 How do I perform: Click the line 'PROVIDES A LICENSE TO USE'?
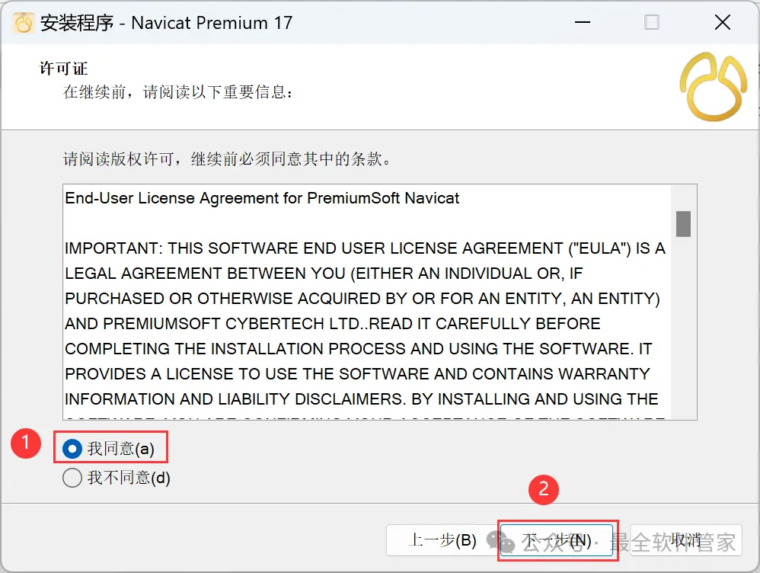tap(357, 374)
